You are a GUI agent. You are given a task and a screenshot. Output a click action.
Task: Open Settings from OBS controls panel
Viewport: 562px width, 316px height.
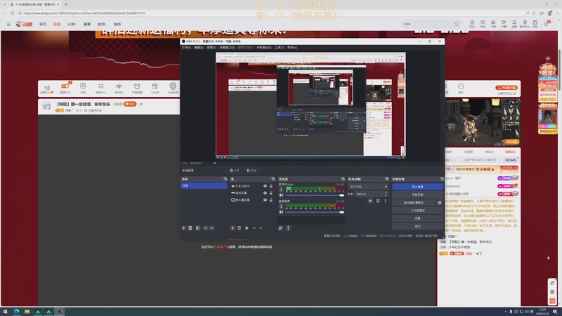pos(417,218)
